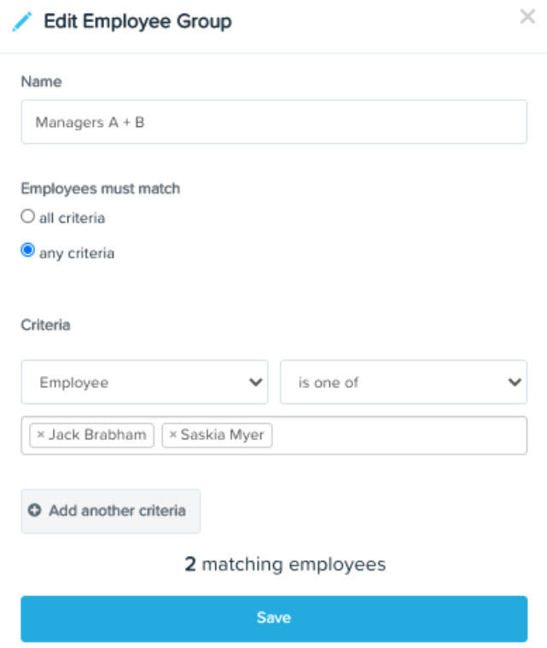This screenshot has height=648, width=547.
Task: Click the chevron arrow on the 'is one of' dropdown
Action: pyautogui.click(x=515, y=382)
